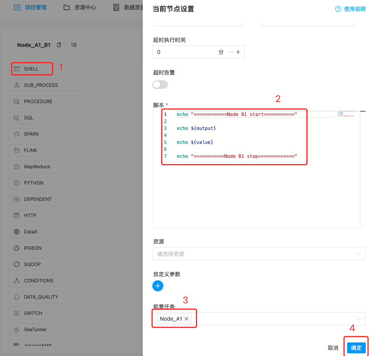Screen dimensions: 375x356
Task: Pick the SUB_PROCESS task icon
Action: (17, 85)
